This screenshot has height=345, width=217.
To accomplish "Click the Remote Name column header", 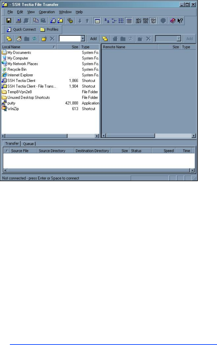I will point(130,47).
